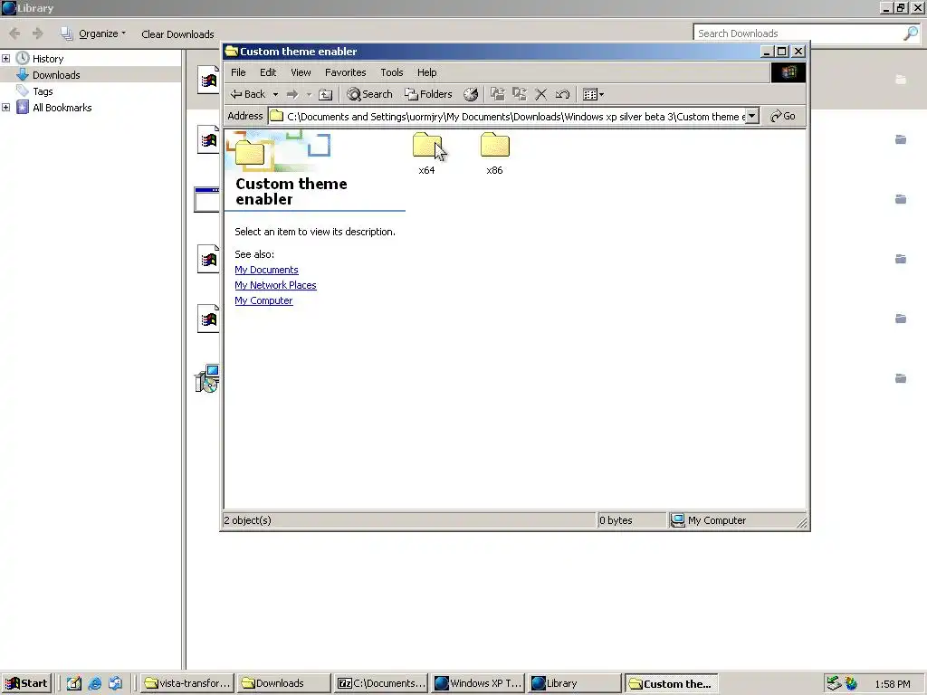Click the Search Downloads magnifier icon
The height and width of the screenshot is (695, 927).
911,33
